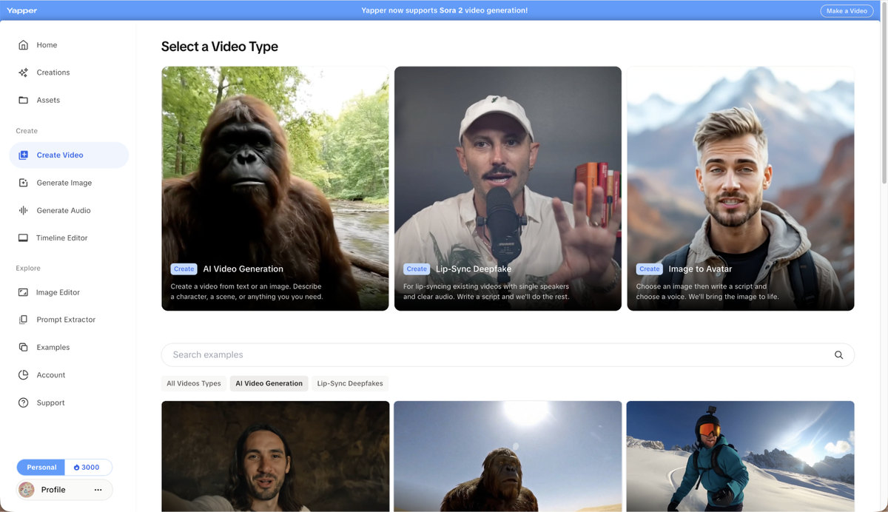This screenshot has height=512, width=888.
Task: Switch to the Personal workspace toggle
Action: coord(41,467)
